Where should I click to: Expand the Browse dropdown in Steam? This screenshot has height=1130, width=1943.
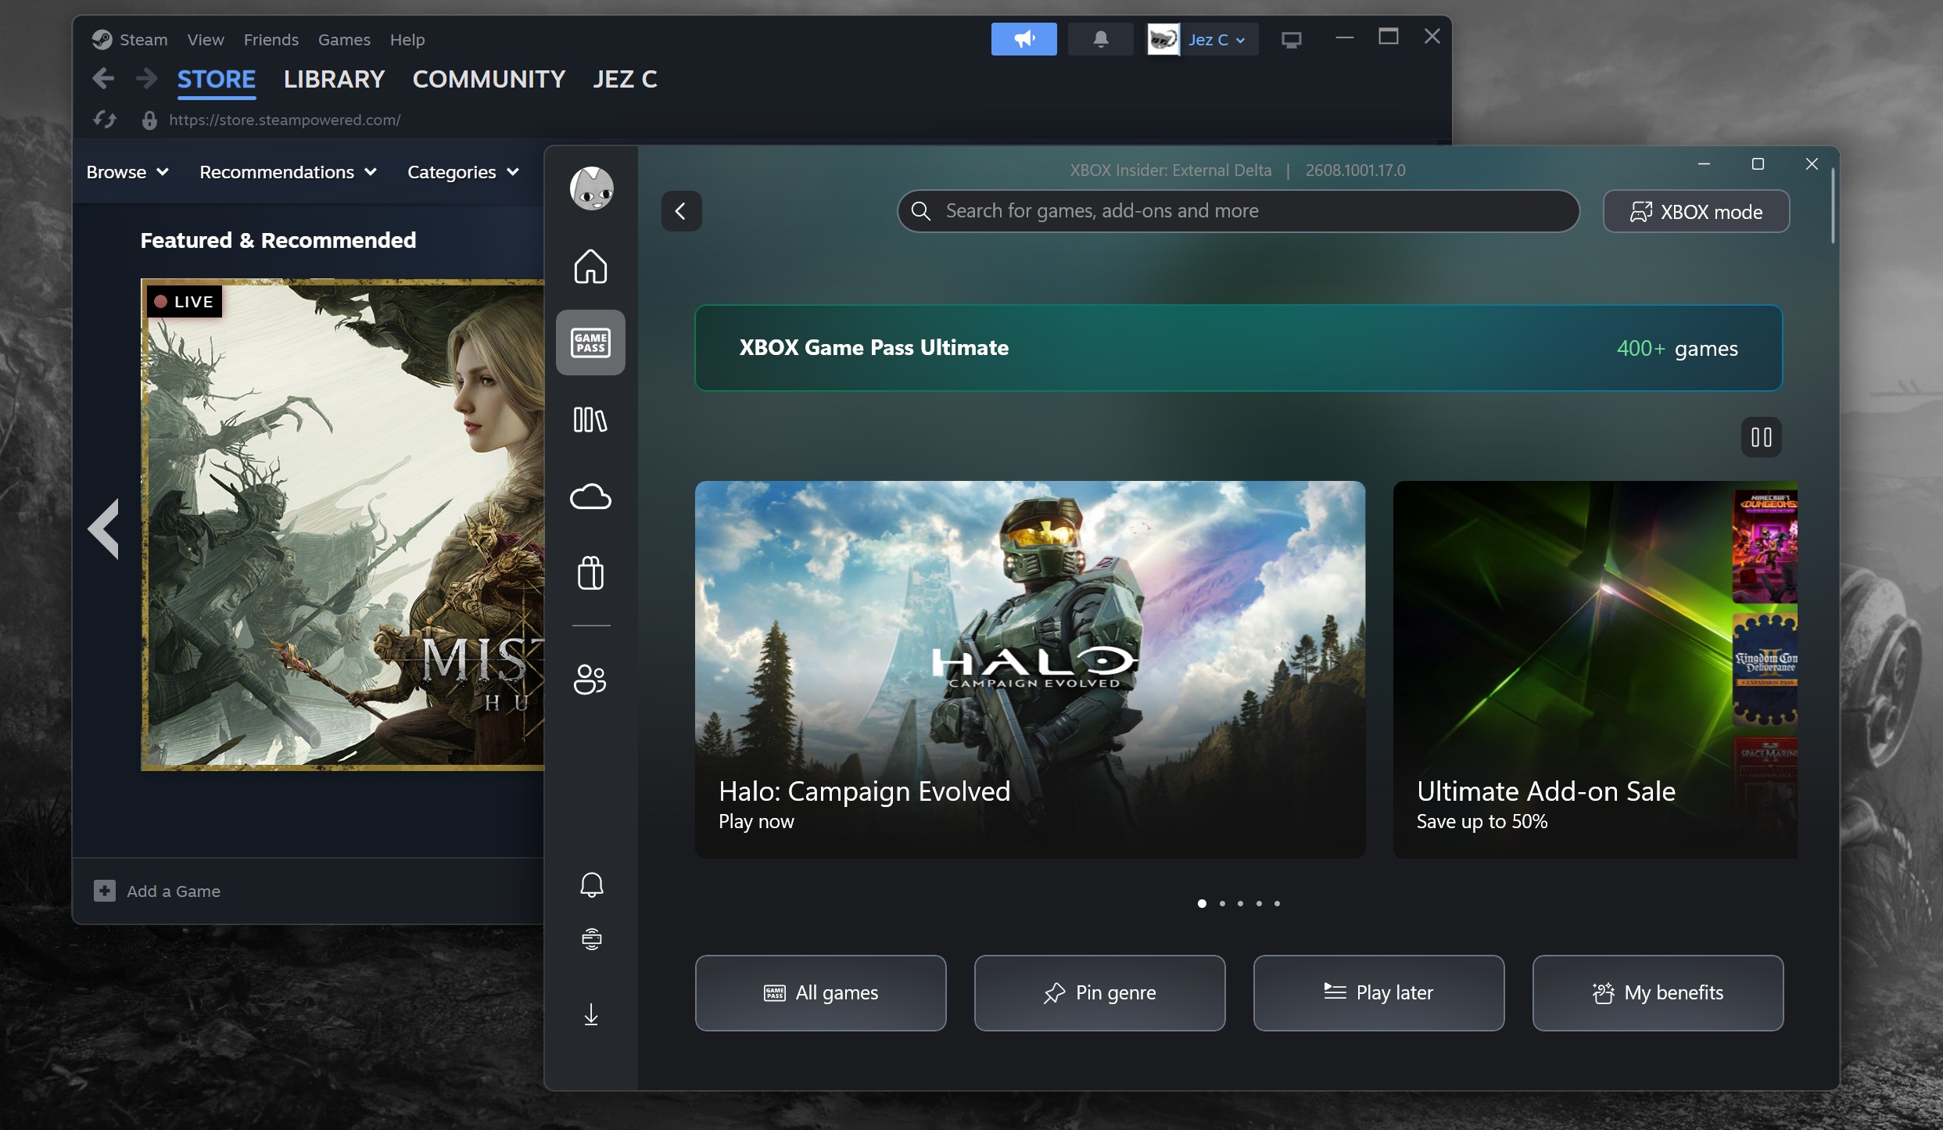tap(127, 172)
